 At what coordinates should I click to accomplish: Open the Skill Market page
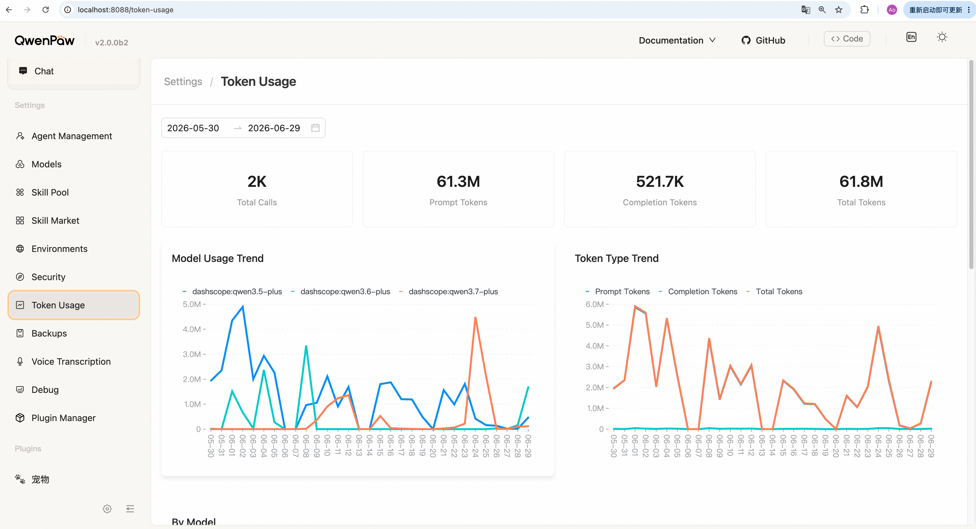[74, 220]
